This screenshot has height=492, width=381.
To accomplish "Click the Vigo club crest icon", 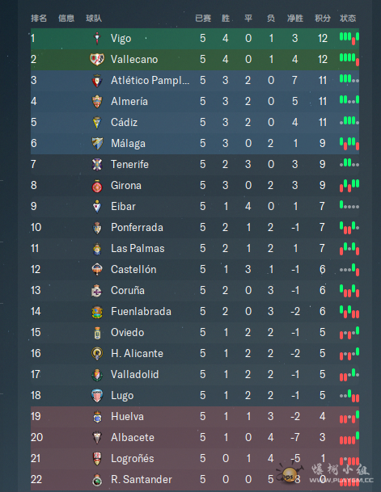I will 97,38.
